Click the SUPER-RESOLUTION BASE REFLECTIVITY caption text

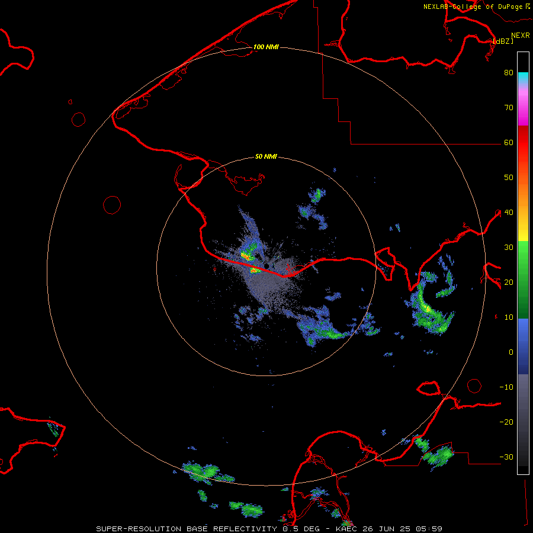pyautogui.click(x=187, y=529)
